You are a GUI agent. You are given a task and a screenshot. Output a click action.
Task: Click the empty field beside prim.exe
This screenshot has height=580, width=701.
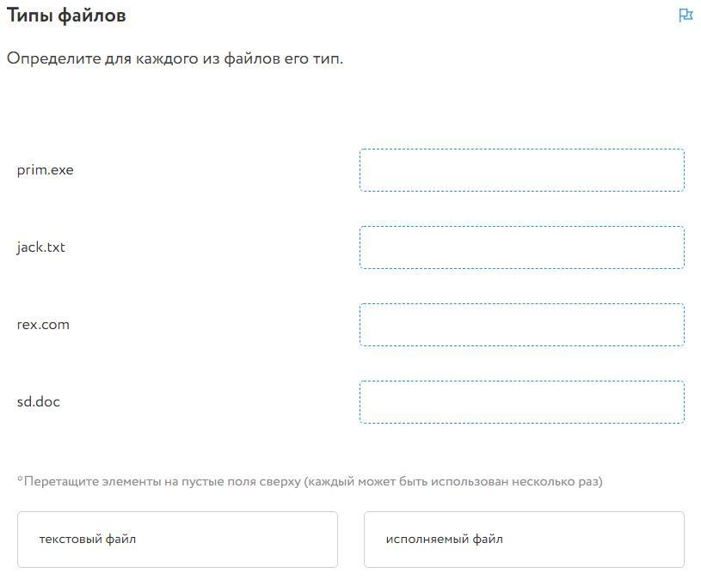[521, 170]
